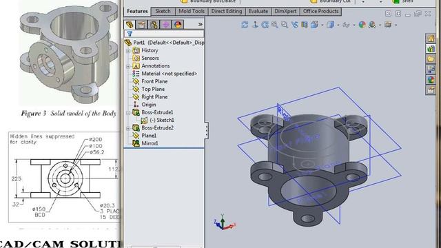Open the PropertyManager tab icon
This screenshot has width=441, height=248.
pyautogui.click(x=141, y=25)
